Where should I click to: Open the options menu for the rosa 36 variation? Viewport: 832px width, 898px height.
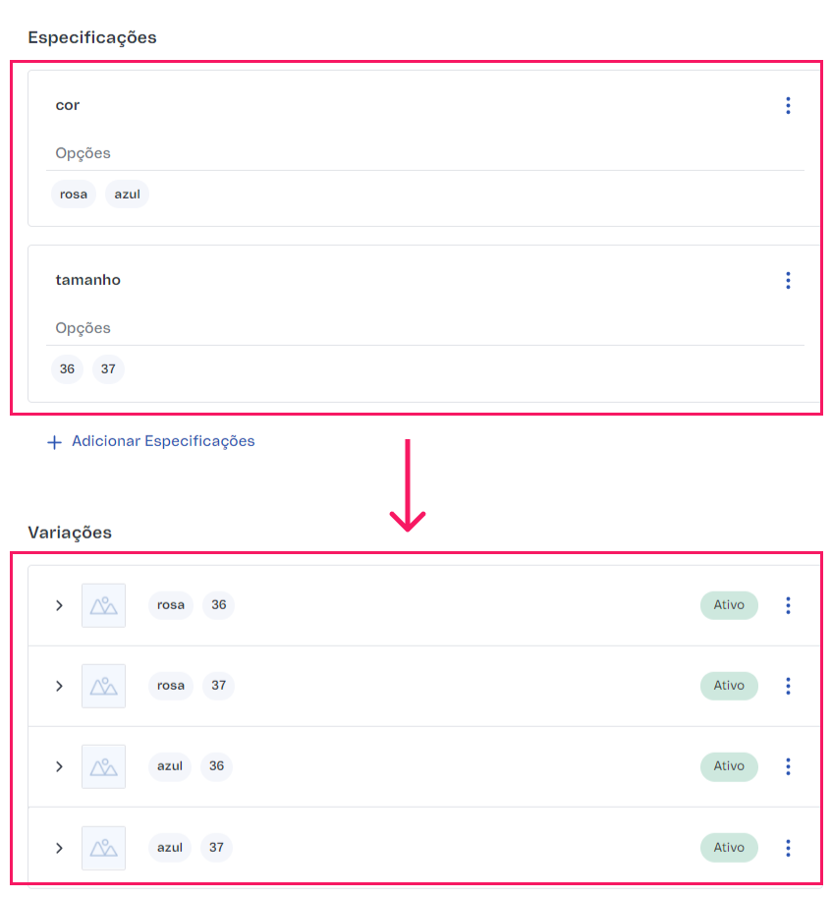788,605
